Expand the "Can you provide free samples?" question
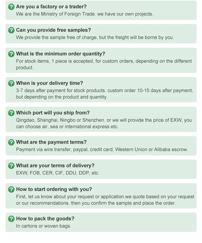The width and height of the screenshot is (202, 243). pyautogui.click(x=53, y=30)
